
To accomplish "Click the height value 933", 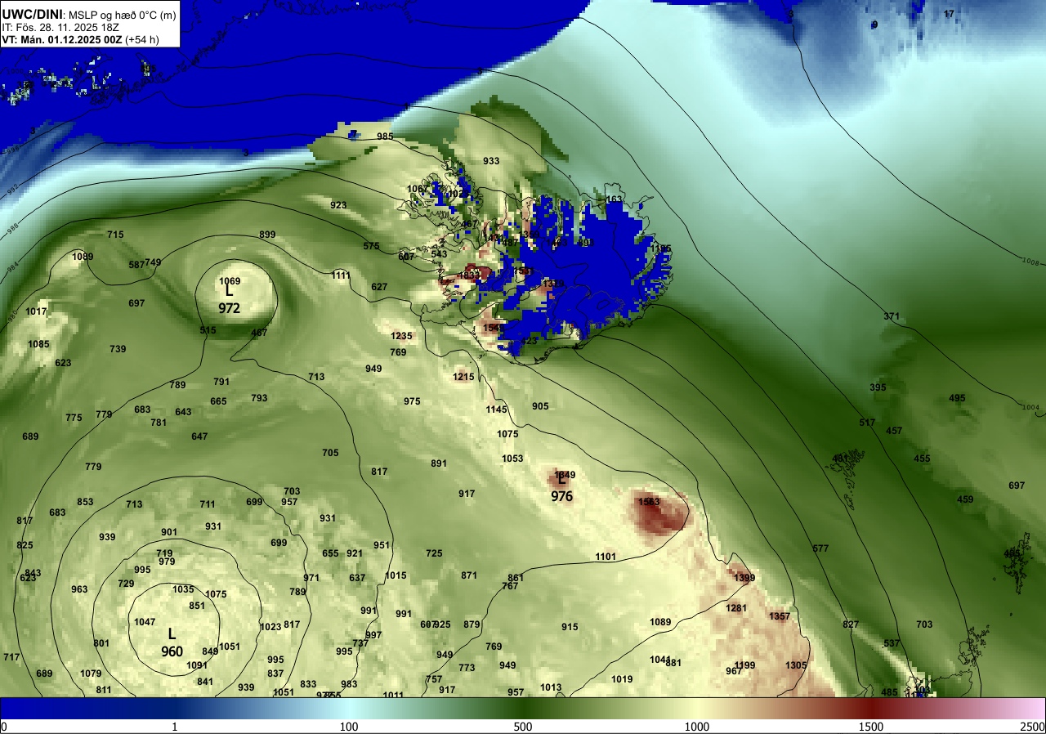I will tap(491, 161).
